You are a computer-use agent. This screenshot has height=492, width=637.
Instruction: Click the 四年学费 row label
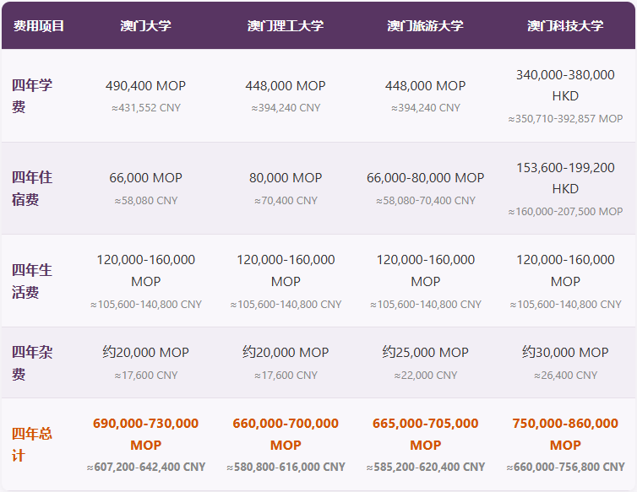pos(32,95)
